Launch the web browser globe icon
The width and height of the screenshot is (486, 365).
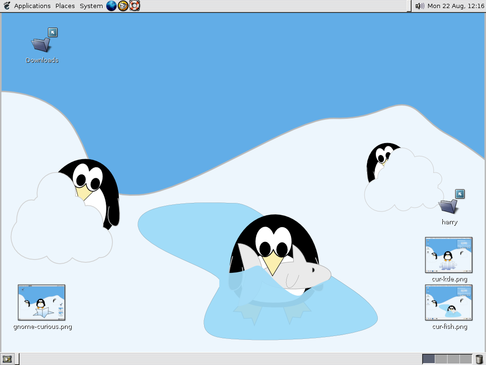coord(111,6)
